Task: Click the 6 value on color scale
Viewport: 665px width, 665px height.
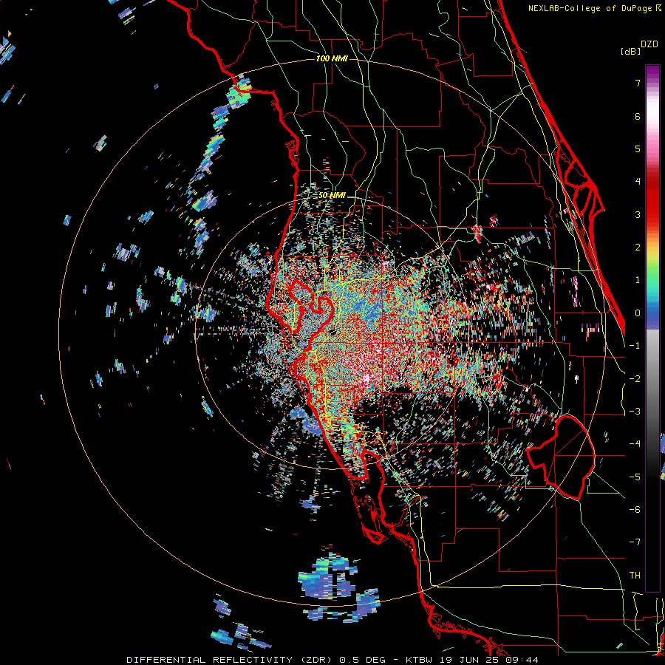Action: [638, 116]
